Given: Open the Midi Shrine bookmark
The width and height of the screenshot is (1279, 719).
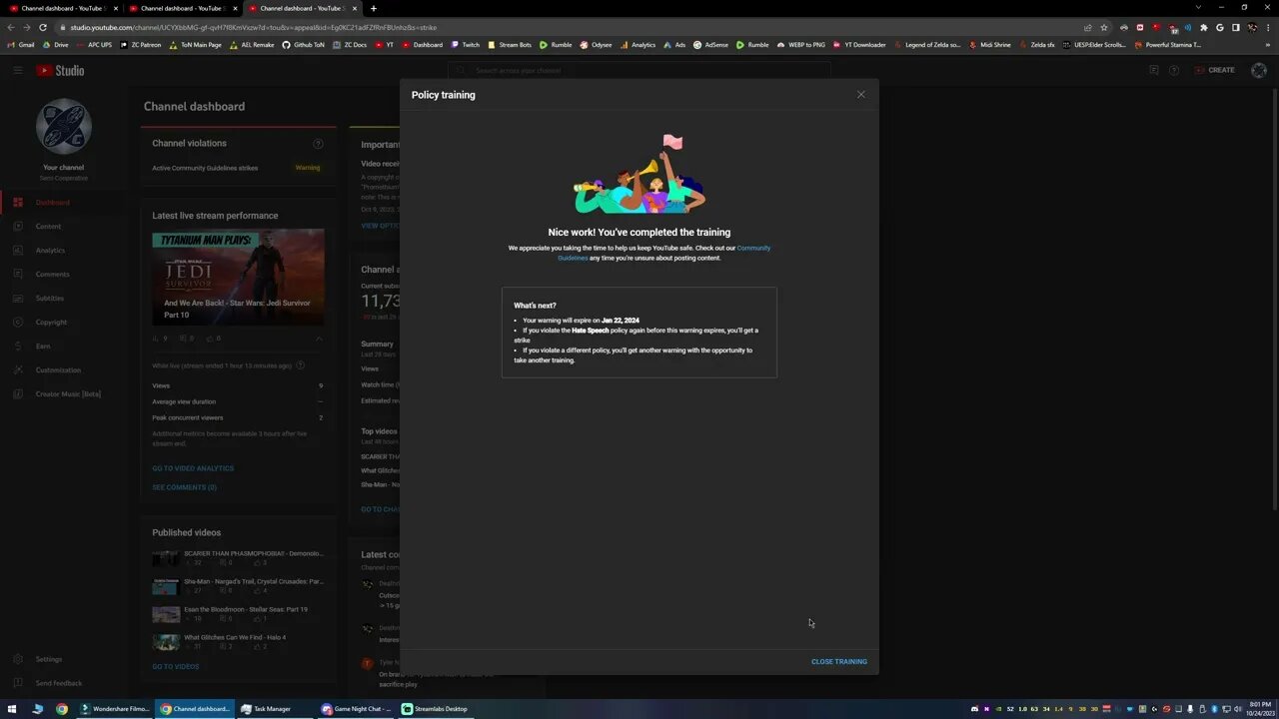Looking at the screenshot, I should 990,45.
